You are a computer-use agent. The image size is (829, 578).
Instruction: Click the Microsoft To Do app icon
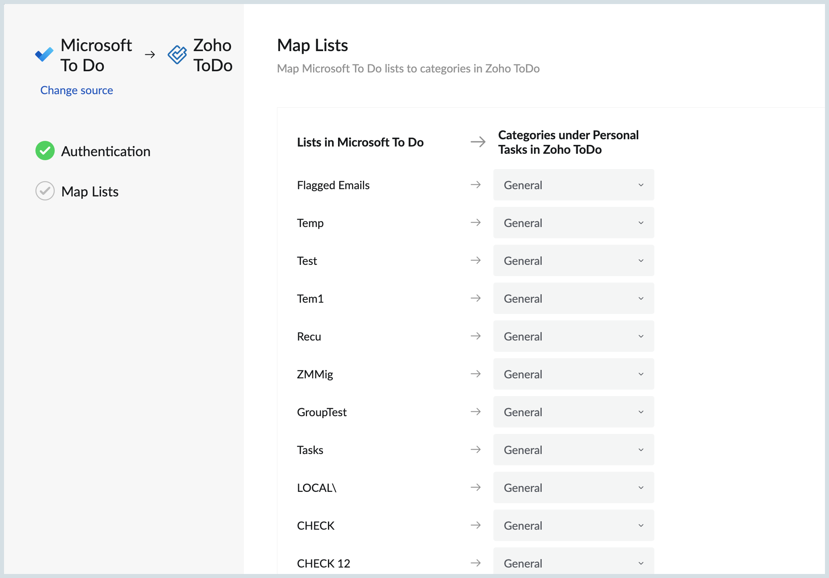(x=44, y=54)
